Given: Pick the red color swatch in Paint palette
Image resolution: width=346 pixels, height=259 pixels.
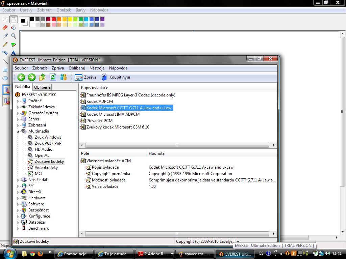Looking at the screenshot, I should click(x=54, y=19).
